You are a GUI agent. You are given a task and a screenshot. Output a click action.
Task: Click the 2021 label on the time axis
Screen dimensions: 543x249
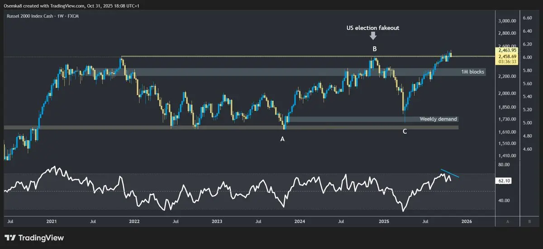pyautogui.click(x=51, y=222)
